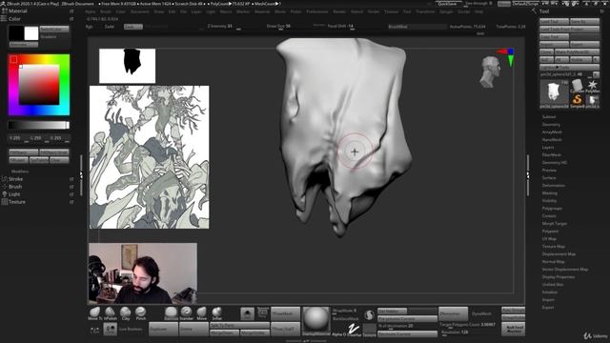Select the hPolish brush icon
Screen dimensions: 610x343
[111, 313]
